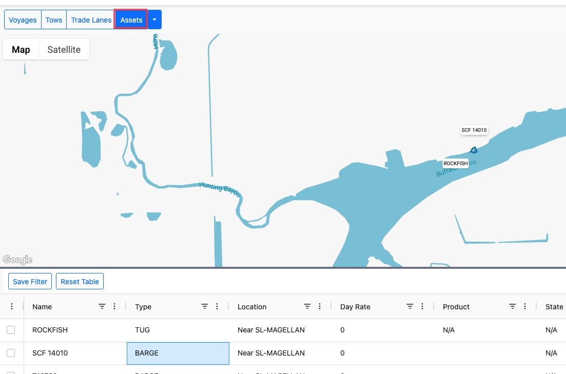Viewport: 566px width, 374px height.
Task: Click the SCF 14010 map label
Action: (x=474, y=130)
